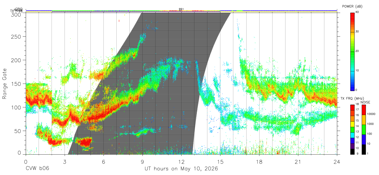The image size is (379, 175).
Task: Click the "POWER (dB)" legend title
Action: pos(353,6)
